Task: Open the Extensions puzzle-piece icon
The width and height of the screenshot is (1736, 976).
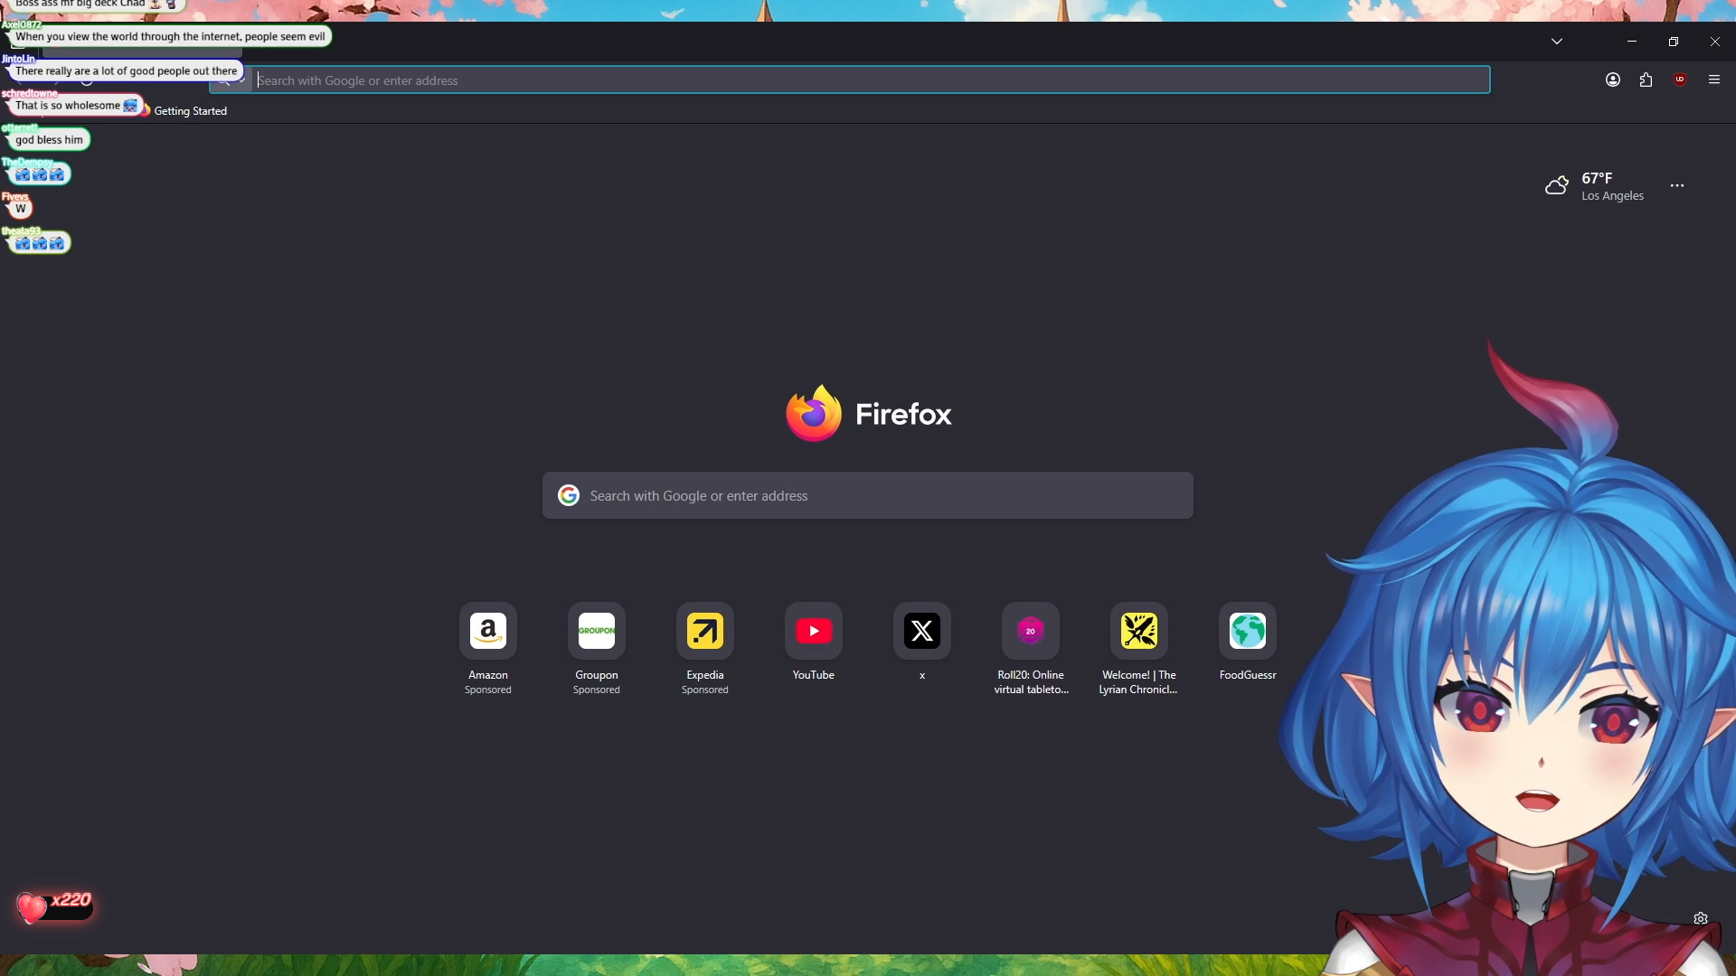Action: coord(1646,80)
